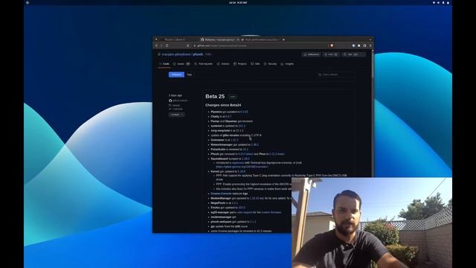Click the Beta 25 release title
The width and height of the screenshot is (476, 268).
pyautogui.click(x=215, y=96)
